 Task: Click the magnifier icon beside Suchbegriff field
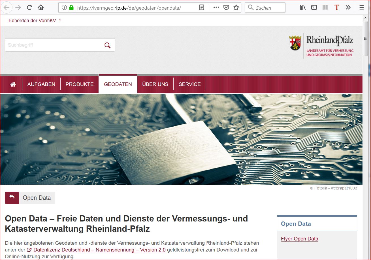(x=108, y=45)
